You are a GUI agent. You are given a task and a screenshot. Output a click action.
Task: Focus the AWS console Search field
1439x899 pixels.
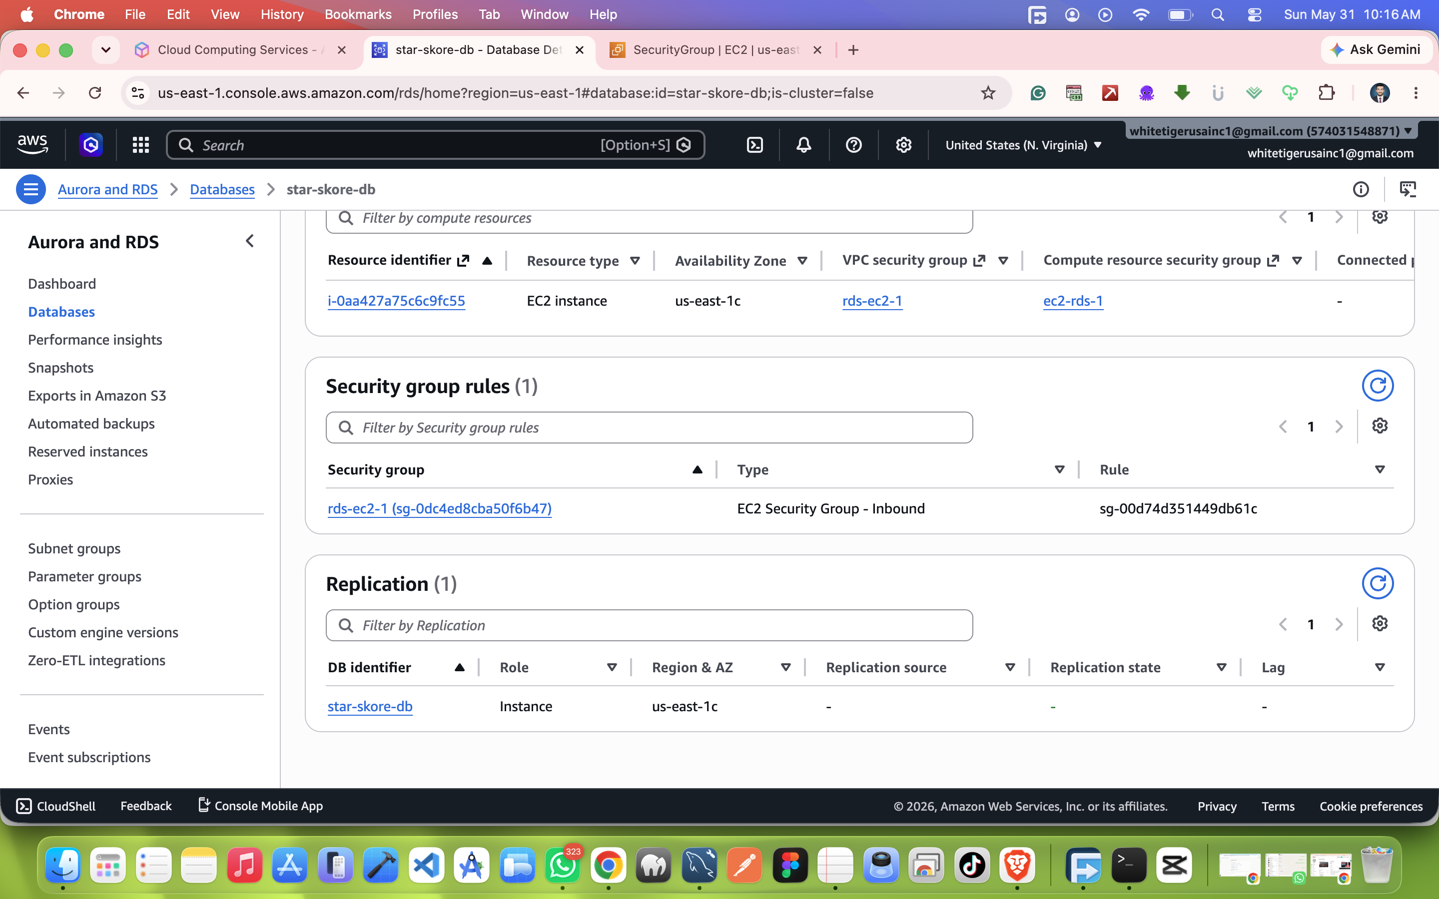point(435,145)
